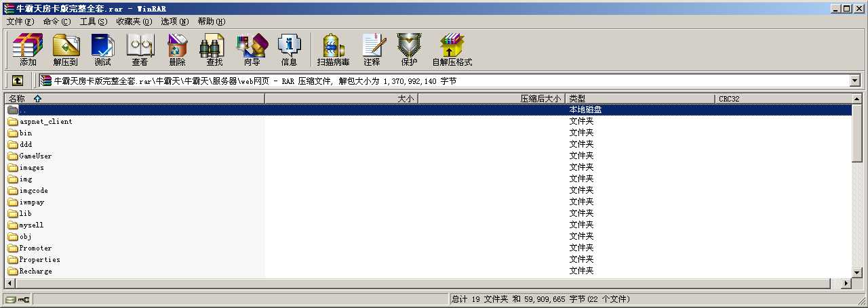
Task: Click the 保护 (Protect) toolbar icon
Action: tap(409, 49)
